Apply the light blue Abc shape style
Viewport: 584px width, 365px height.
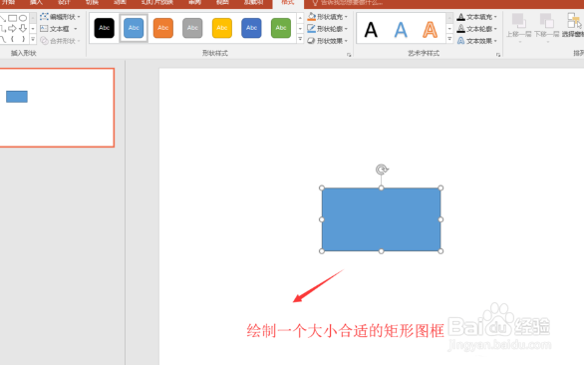134,28
